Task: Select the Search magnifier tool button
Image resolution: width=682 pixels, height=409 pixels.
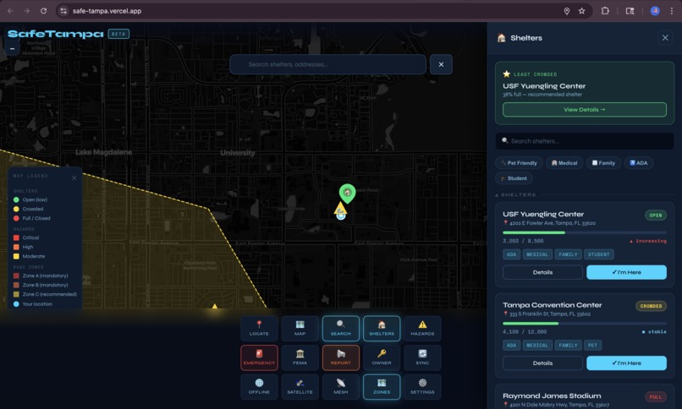Action: tap(341, 328)
